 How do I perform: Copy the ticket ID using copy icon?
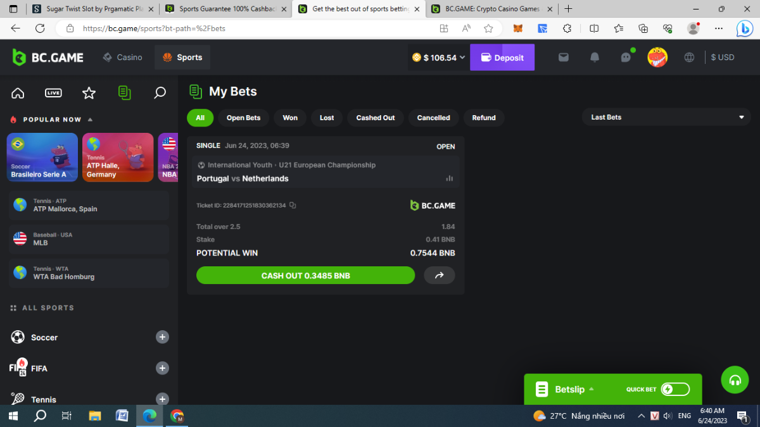pyautogui.click(x=293, y=206)
